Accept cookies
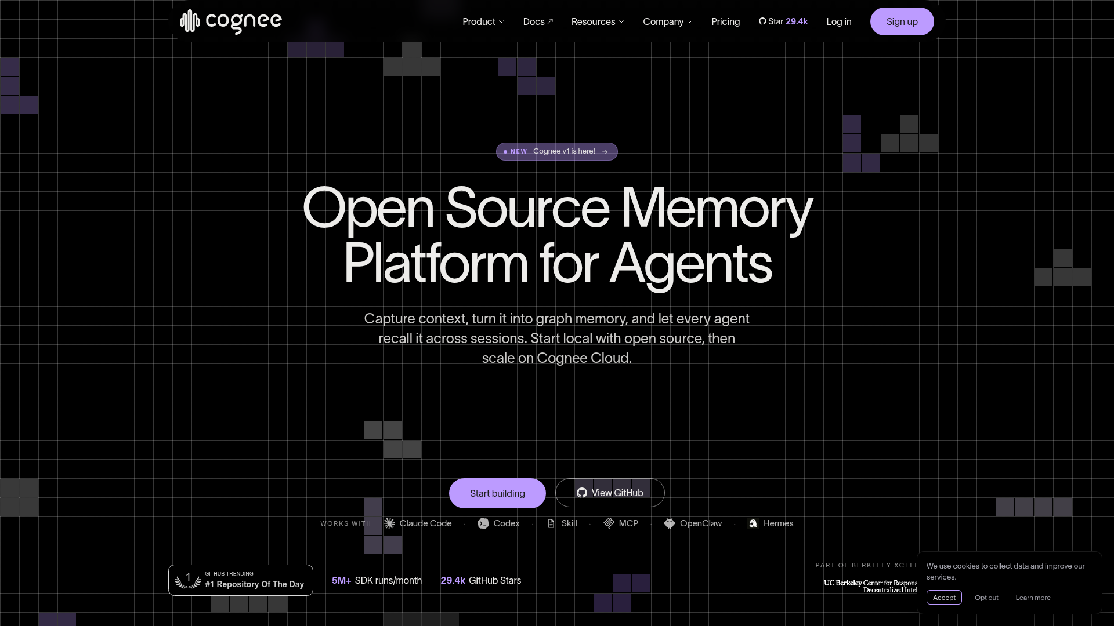This screenshot has height=626, width=1114. pyautogui.click(x=944, y=598)
